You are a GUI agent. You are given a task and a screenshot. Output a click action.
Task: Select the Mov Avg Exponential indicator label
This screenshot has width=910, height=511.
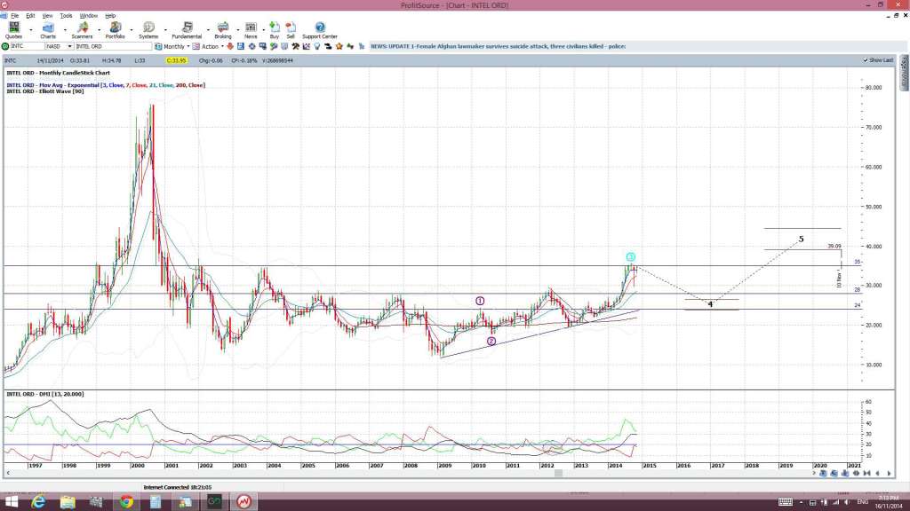tap(106, 85)
